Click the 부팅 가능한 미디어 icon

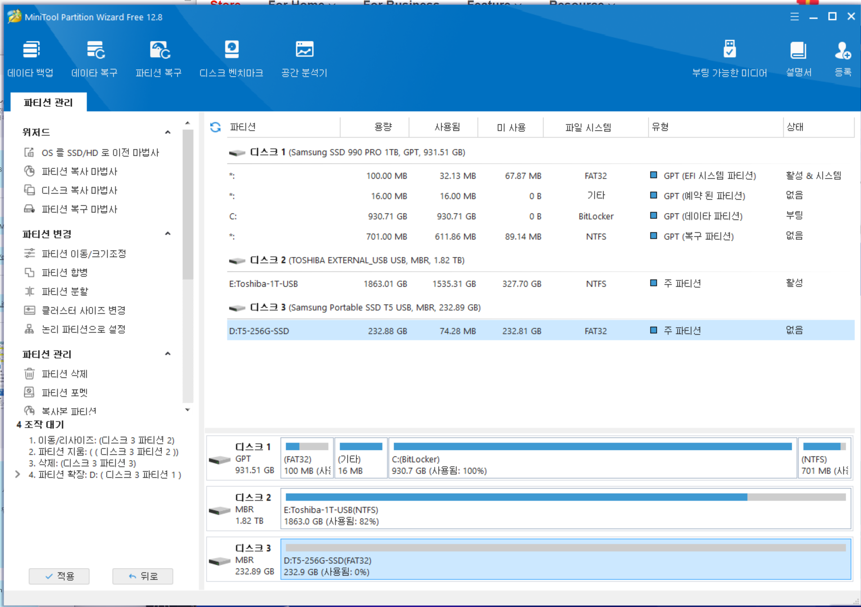click(x=729, y=58)
